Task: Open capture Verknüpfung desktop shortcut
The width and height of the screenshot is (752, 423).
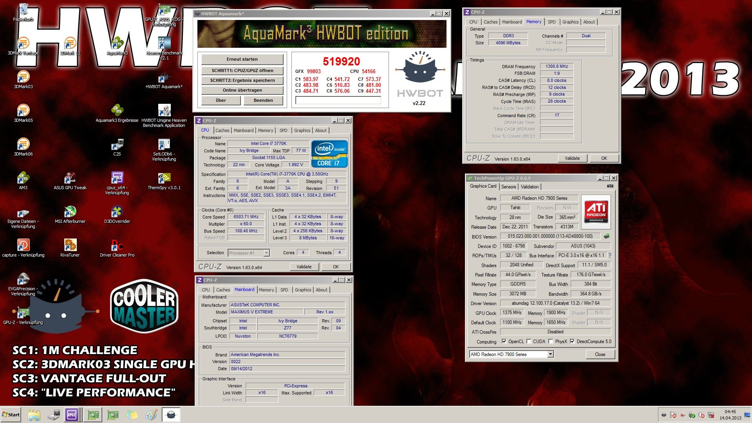Action: 23,248
